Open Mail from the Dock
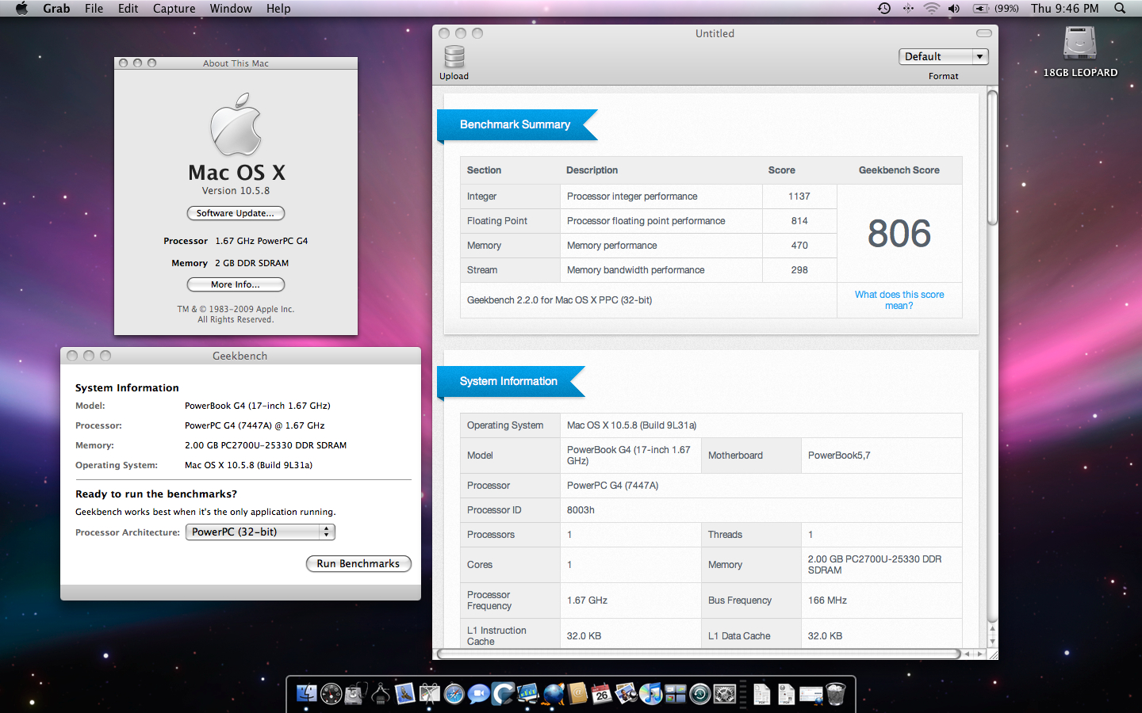Image resolution: width=1142 pixels, height=713 pixels. click(x=404, y=694)
